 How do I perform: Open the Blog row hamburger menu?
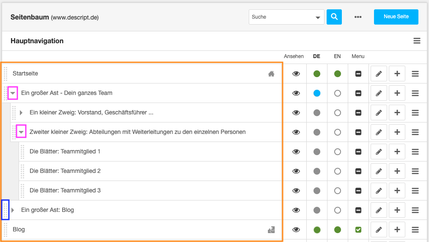point(415,230)
